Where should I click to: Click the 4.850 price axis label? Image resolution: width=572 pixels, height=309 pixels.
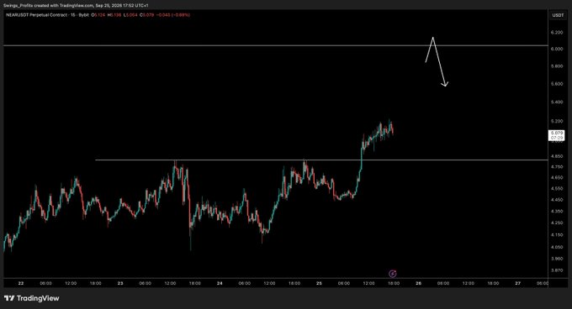click(x=557, y=156)
